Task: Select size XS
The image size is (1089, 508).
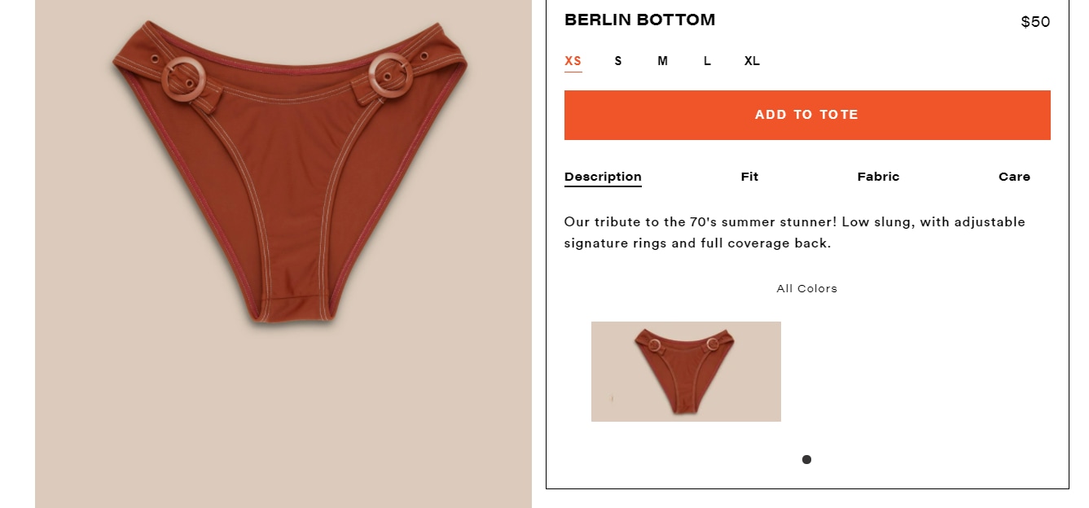Action: pyautogui.click(x=573, y=61)
